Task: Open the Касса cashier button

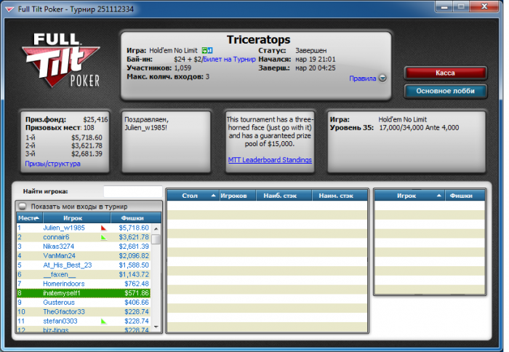Action: [445, 73]
